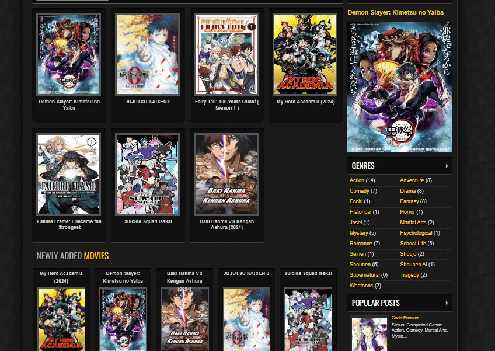
Task: Open Baki Hanma poster in Newly Added Movies
Action: click(184, 319)
